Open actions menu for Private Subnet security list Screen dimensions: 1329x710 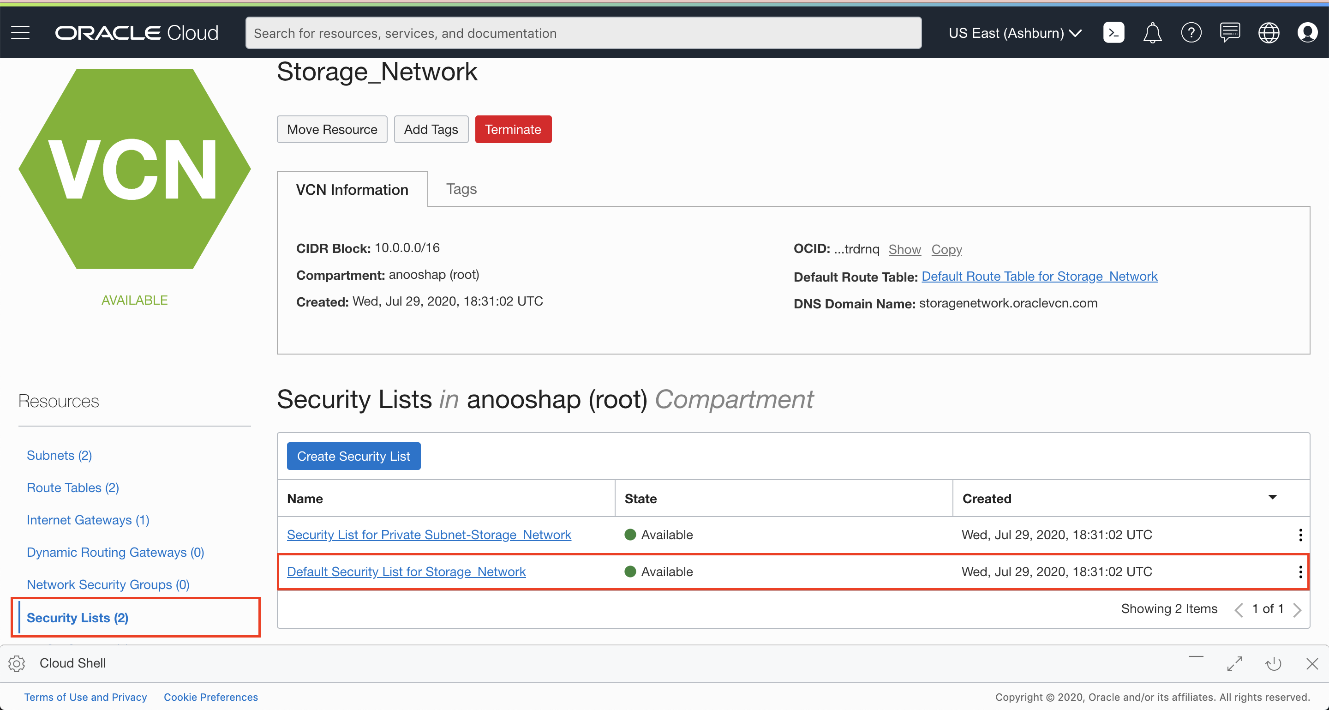(x=1300, y=535)
